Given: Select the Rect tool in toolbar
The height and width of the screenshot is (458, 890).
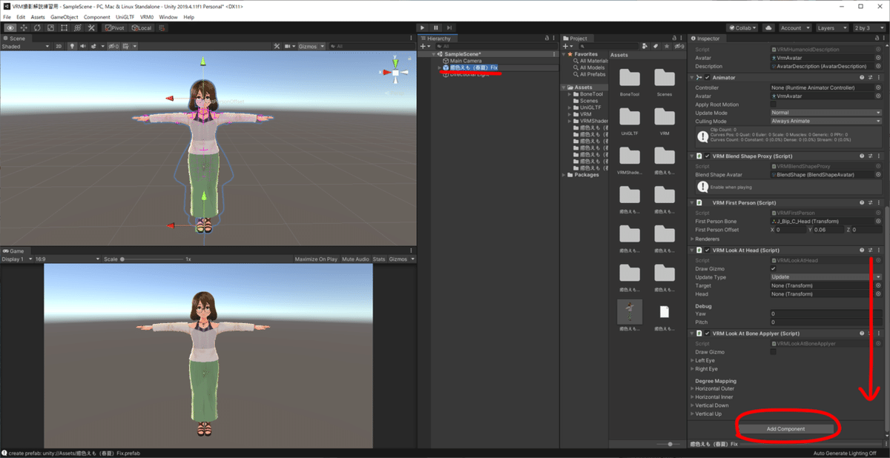Looking at the screenshot, I should pos(64,27).
